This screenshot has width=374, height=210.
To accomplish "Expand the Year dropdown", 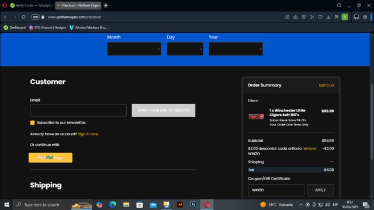I will click(236, 49).
